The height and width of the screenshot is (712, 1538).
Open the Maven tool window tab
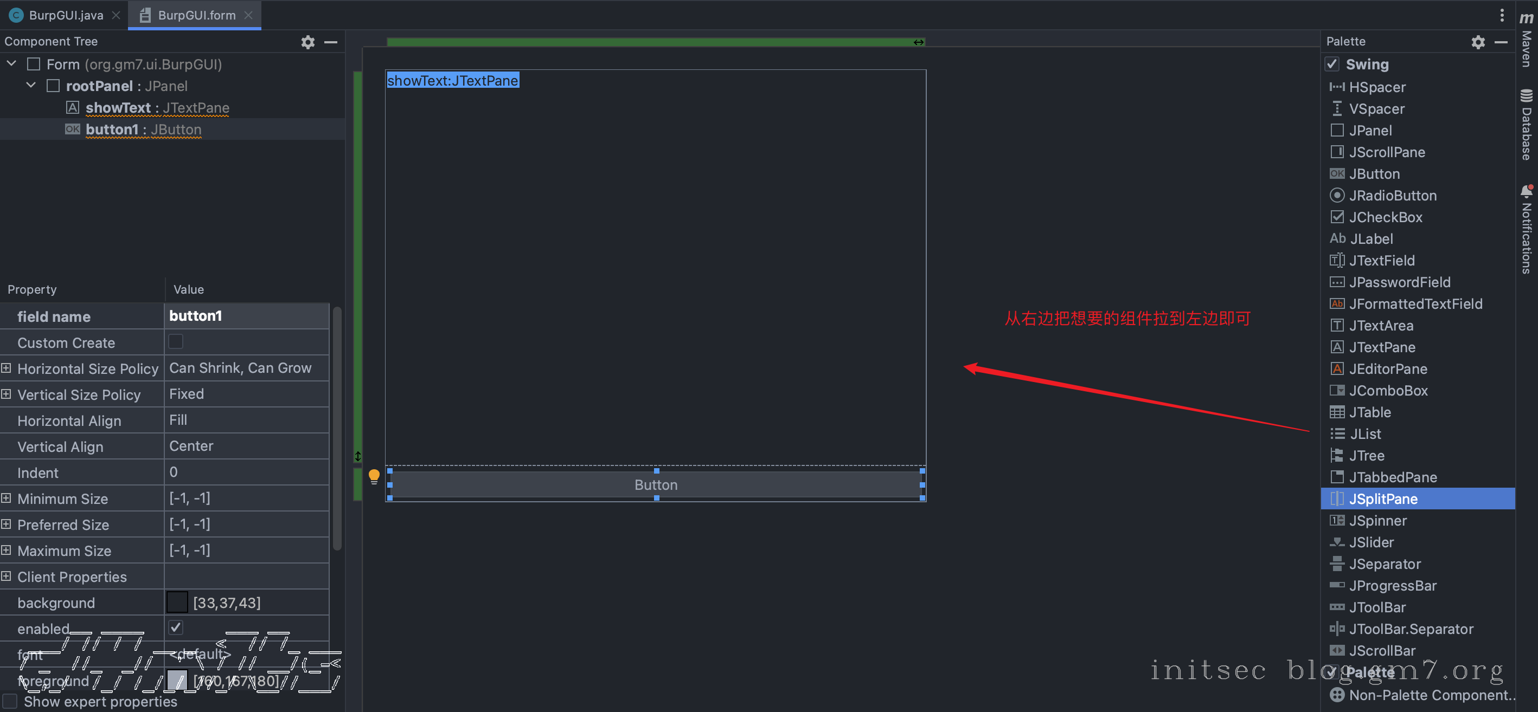pos(1526,42)
